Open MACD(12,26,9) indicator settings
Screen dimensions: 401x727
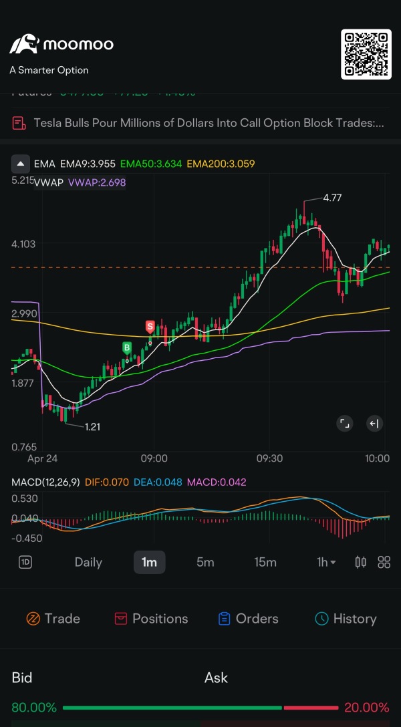click(x=46, y=482)
